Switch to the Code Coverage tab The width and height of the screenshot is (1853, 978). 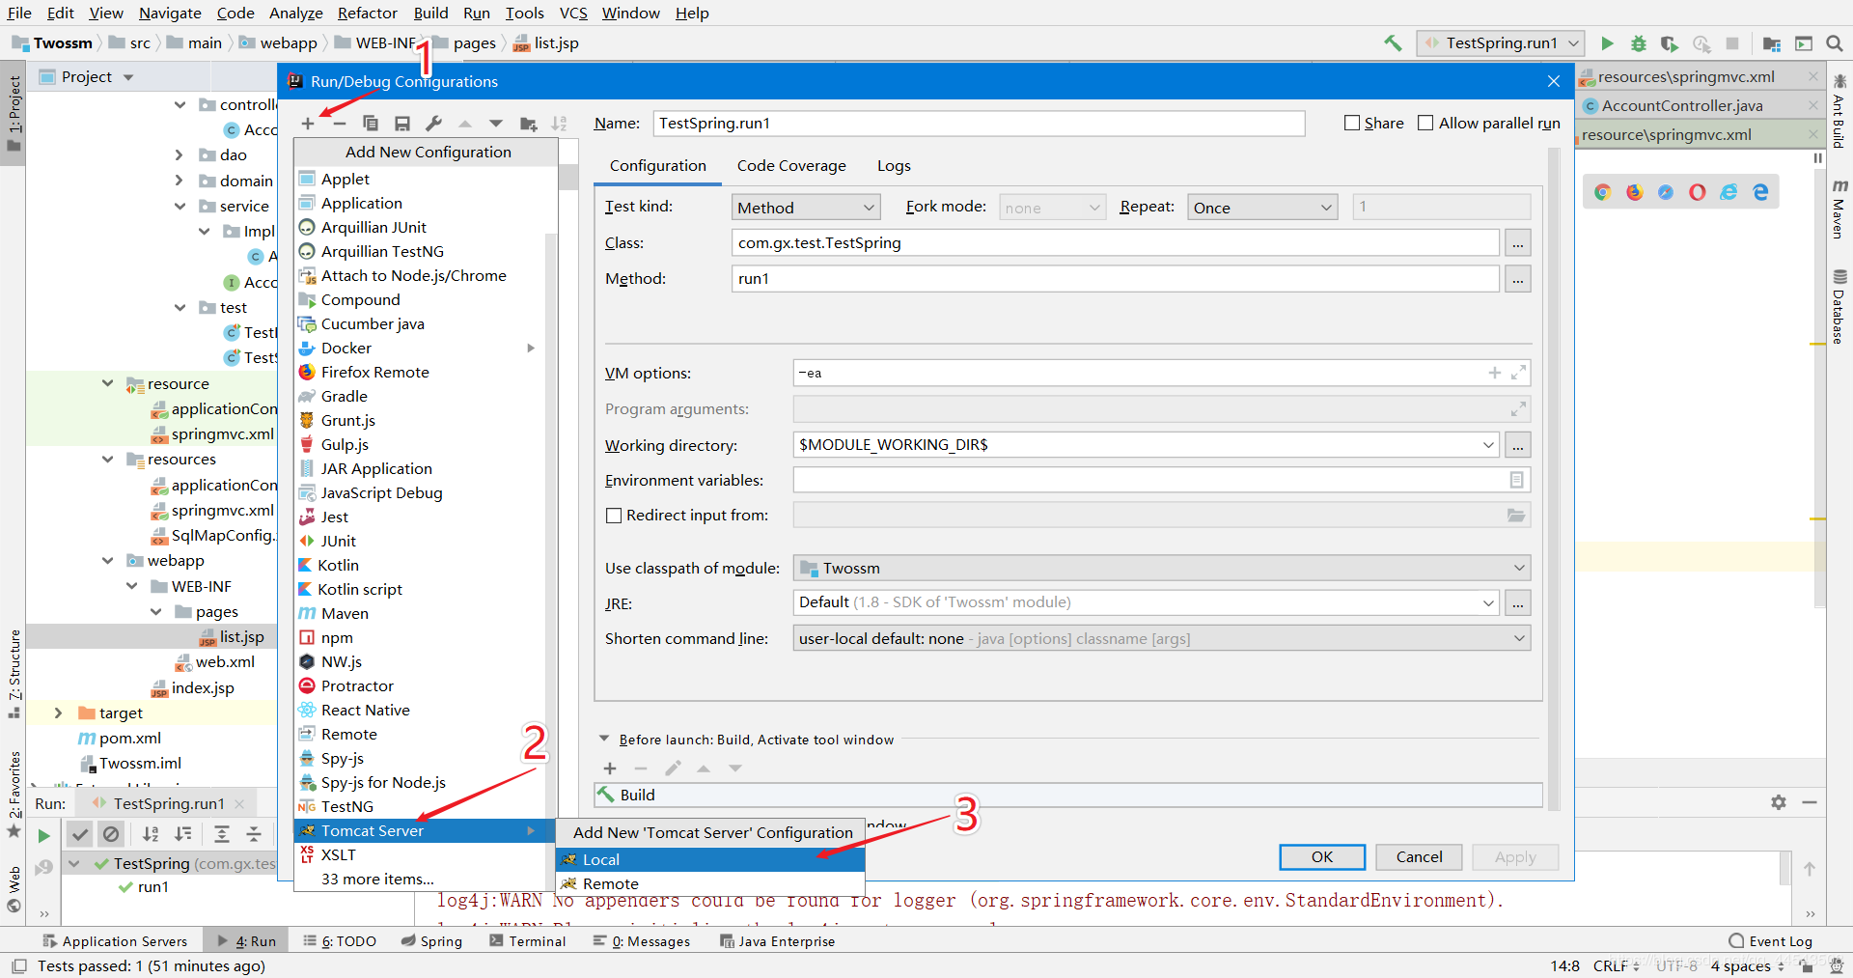tap(791, 166)
